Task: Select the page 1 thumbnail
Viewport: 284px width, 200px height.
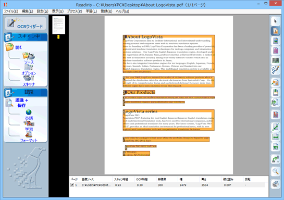Action: coord(59,25)
